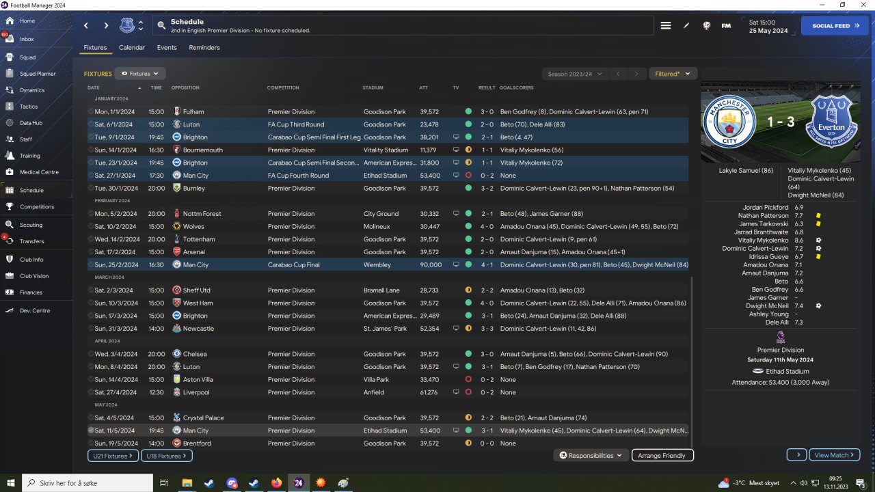The image size is (875, 492).
Task: Select the Dynamics icon in sidebar
Action: (x=10, y=90)
